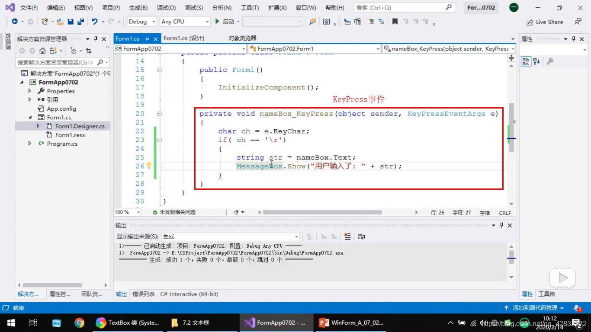
Task: Toggle the pin on the Form1.cs tab
Action: tap(147, 39)
